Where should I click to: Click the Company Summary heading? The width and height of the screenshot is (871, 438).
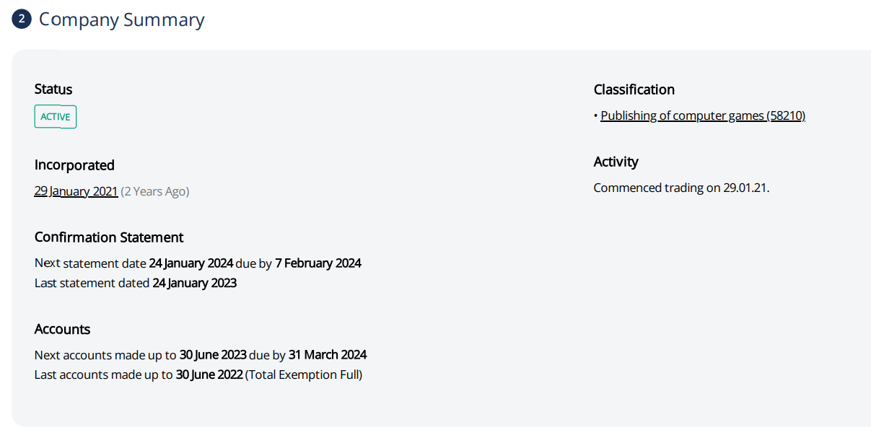point(121,19)
